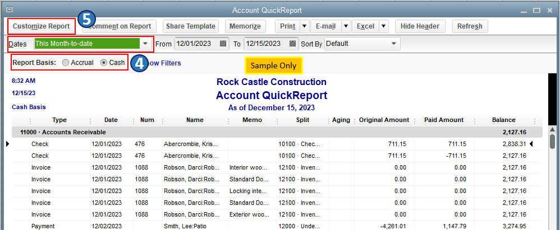The height and width of the screenshot is (230, 560).
Task: Expand the Print dropdown arrow
Action: [x=304, y=26]
